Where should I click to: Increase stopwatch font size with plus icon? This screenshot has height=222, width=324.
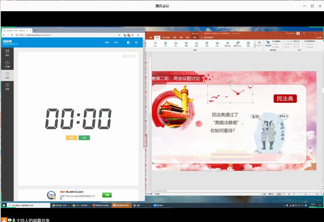[x=131, y=56]
